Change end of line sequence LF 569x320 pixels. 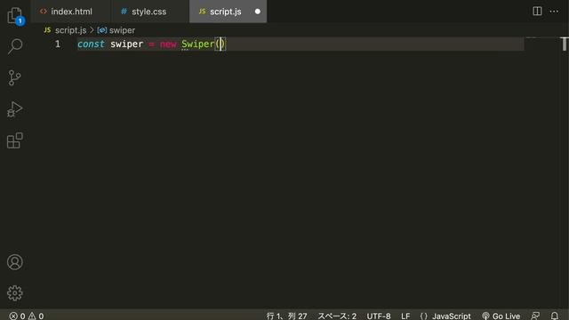pyautogui.click(x=405, y=316)
